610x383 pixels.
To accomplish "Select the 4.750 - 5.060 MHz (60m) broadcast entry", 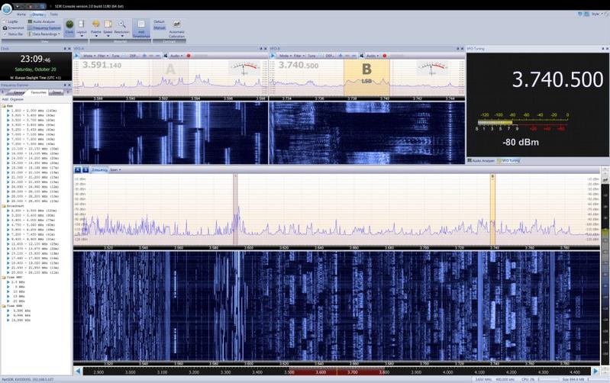I will point(31,225).
